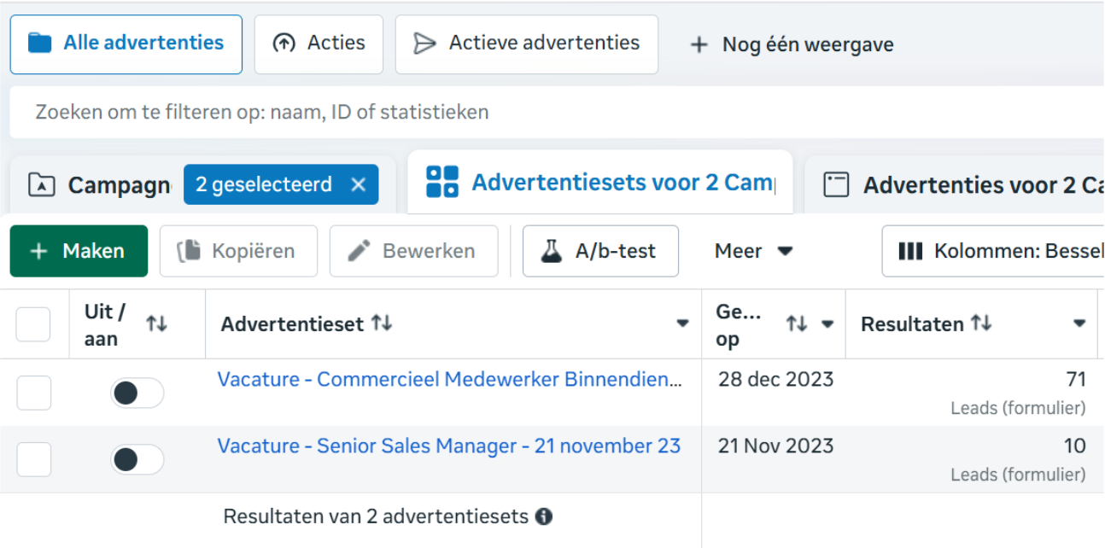Start an A/b-test
This screenshot has height=548, width=1105.
tap(600, 251)
